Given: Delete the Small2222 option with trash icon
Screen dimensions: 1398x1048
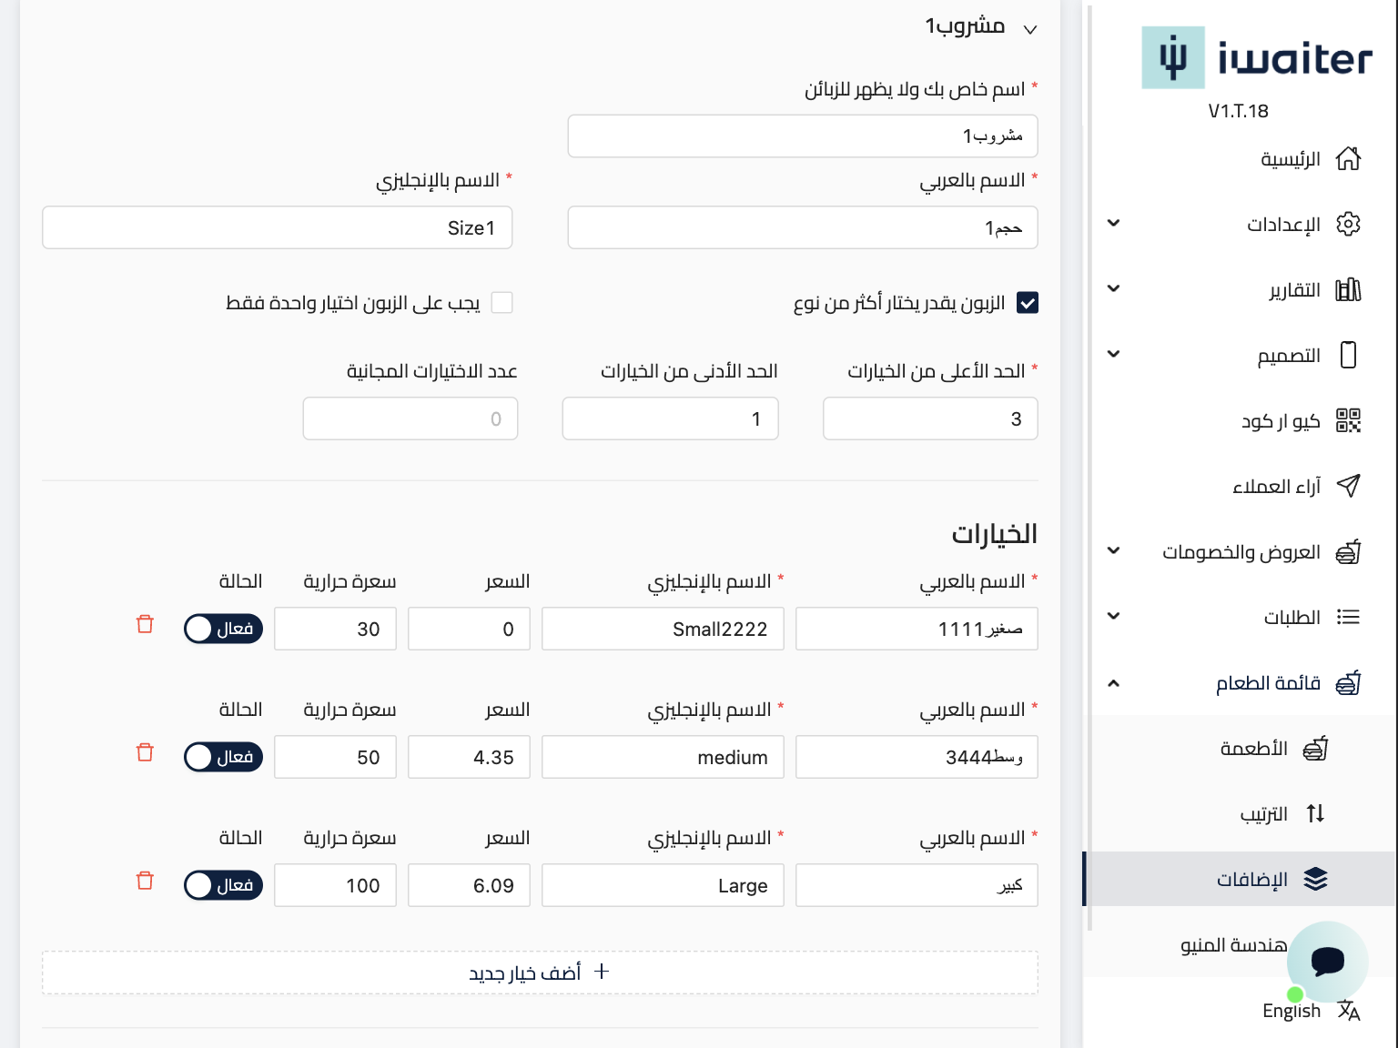Looking at the screenshot, I should click(x=145, y=624).
